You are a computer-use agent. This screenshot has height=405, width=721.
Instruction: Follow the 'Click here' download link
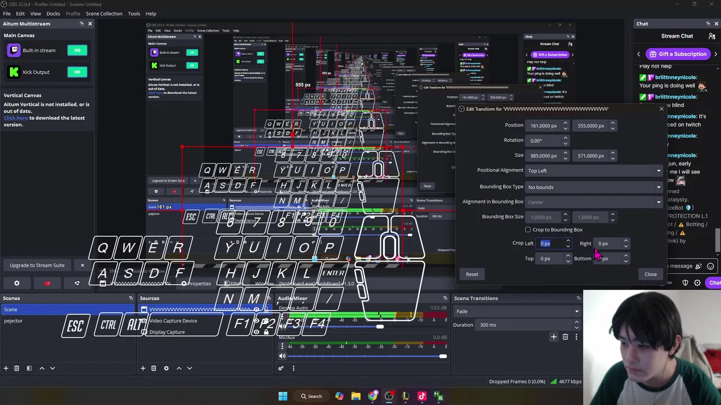16,118
